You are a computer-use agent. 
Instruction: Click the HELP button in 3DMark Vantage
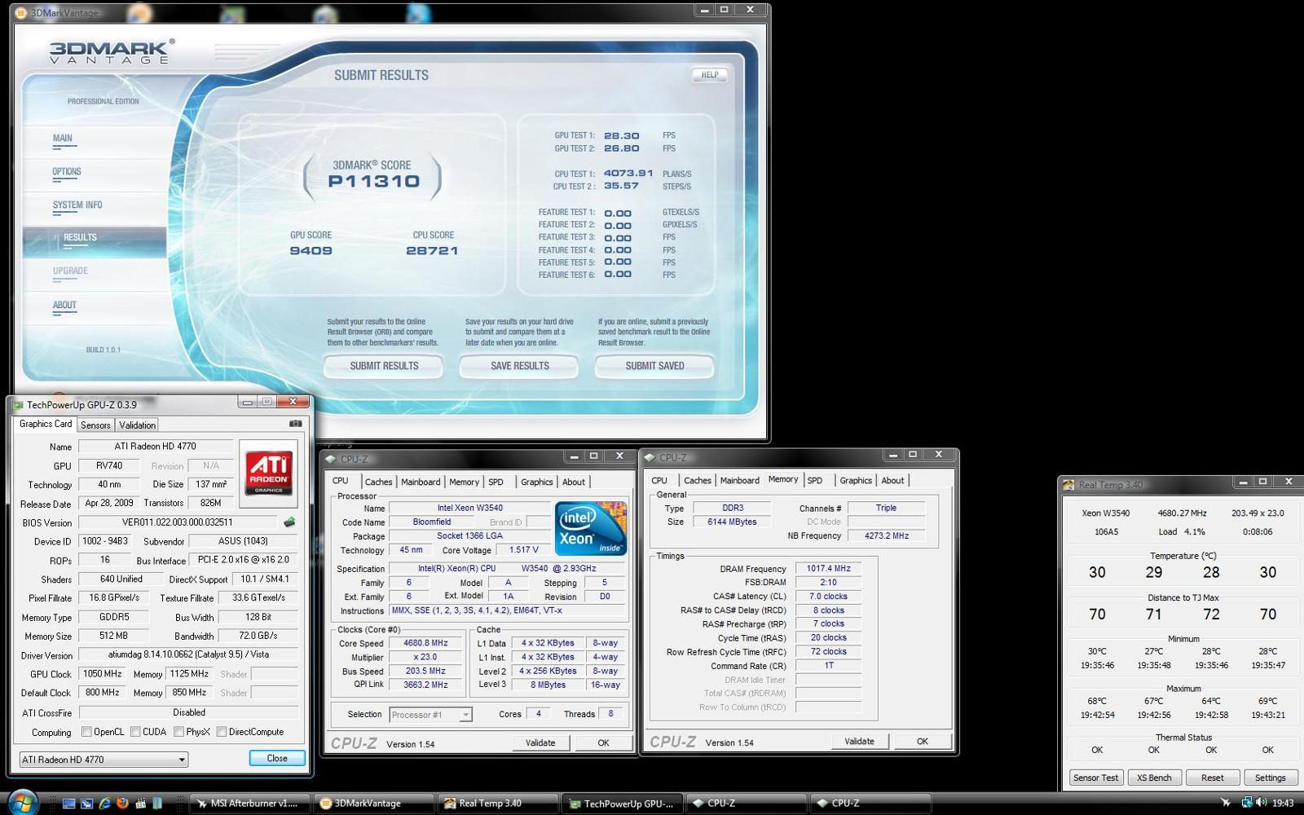(710, 75)
